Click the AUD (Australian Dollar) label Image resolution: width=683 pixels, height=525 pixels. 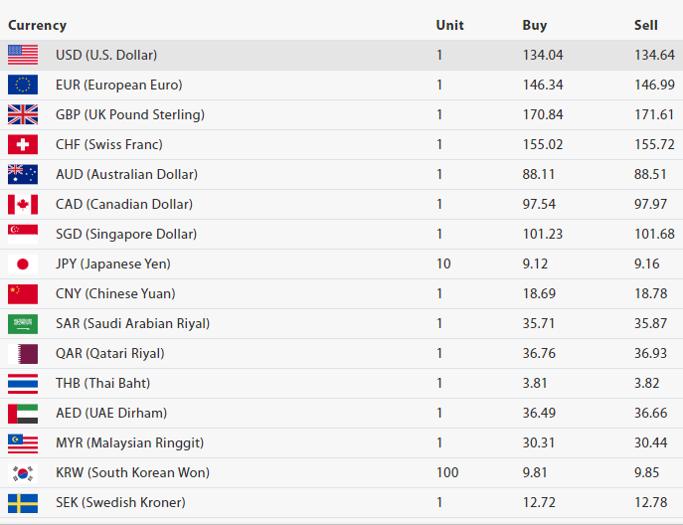(126, 174)
